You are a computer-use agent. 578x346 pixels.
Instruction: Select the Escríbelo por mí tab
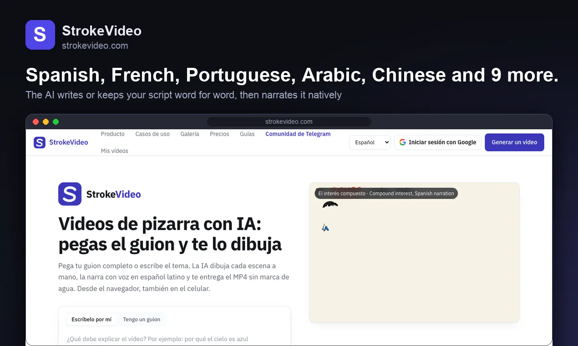click(91, 319)
